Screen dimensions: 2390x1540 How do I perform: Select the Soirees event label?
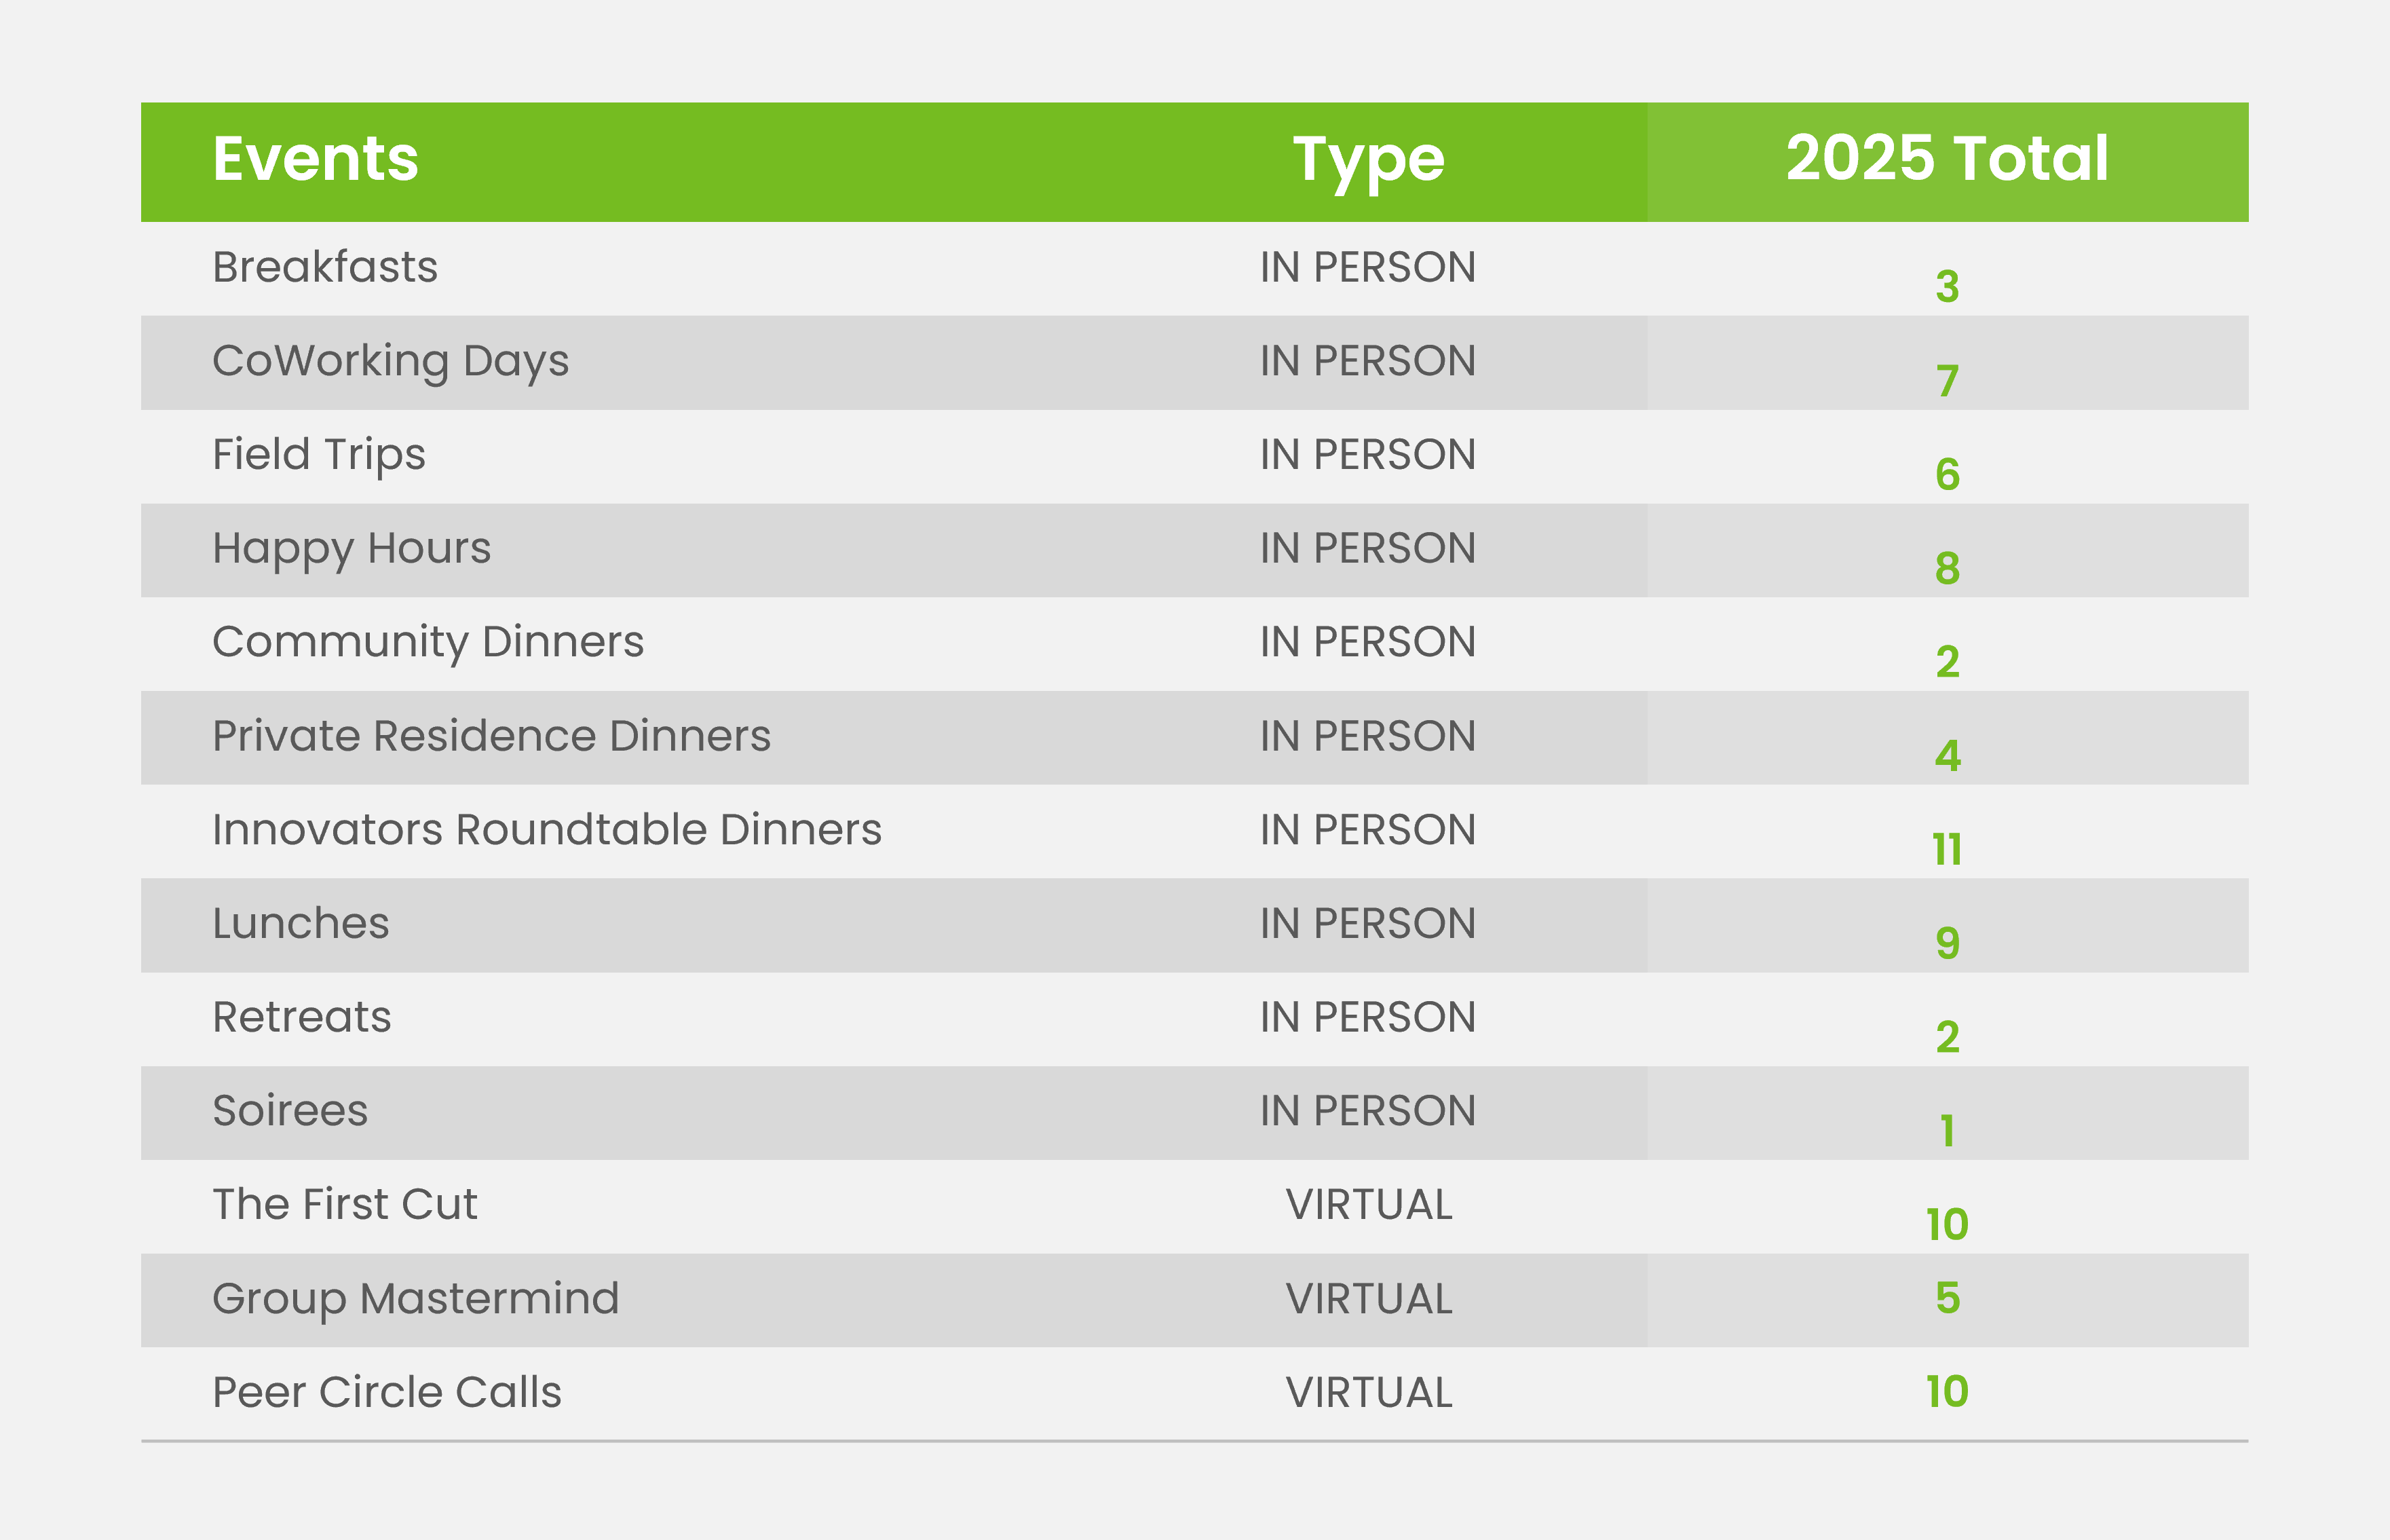290,1111
